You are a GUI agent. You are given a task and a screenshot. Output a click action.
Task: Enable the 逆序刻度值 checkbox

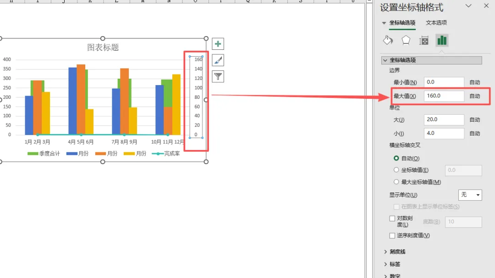[x=392, y=235]
